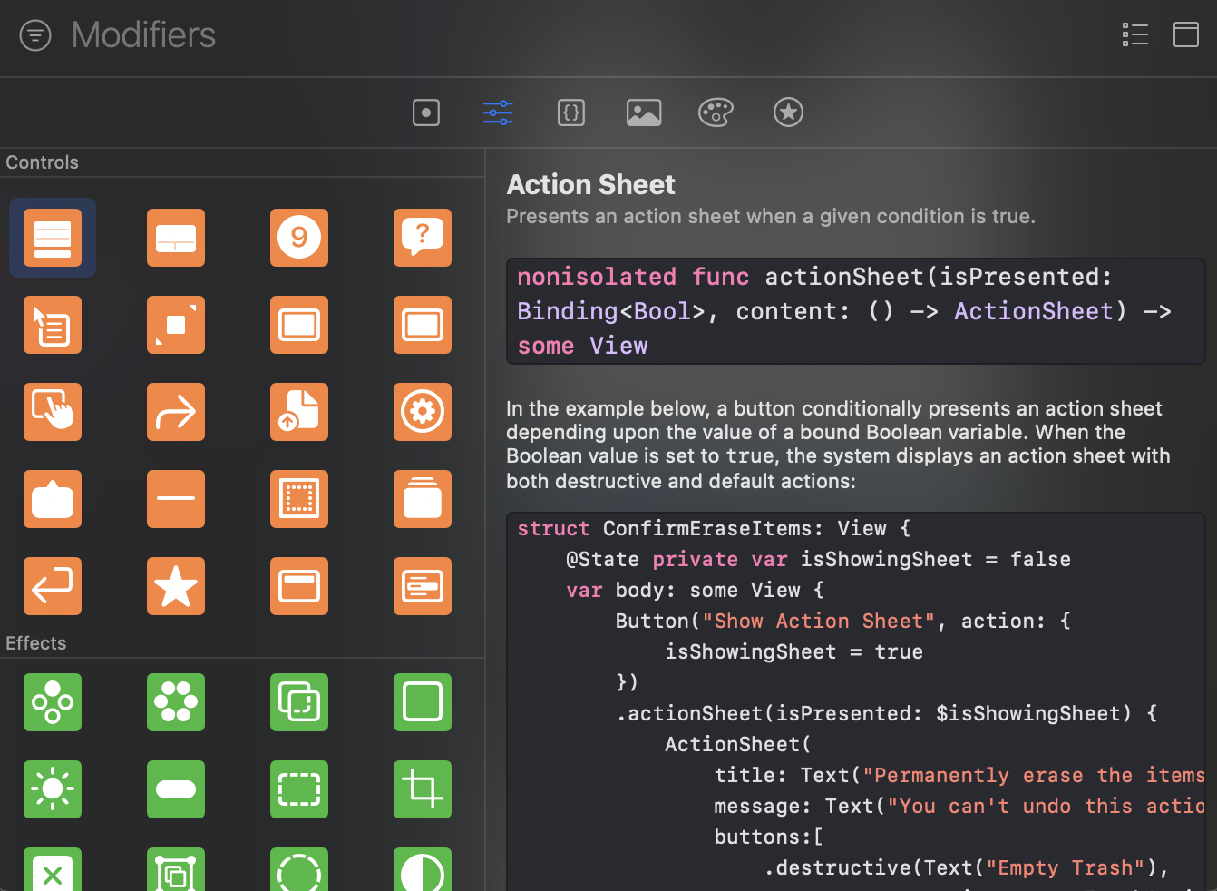Switch library to list view layout

pyautogui.click(x=1135, y=34)
